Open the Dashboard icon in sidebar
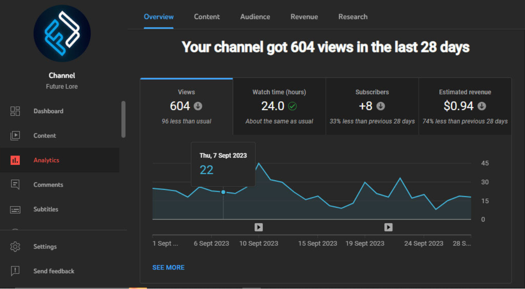The width and height of the screenshot is (525, 289). pyautogui.click(x=15, y=111)
